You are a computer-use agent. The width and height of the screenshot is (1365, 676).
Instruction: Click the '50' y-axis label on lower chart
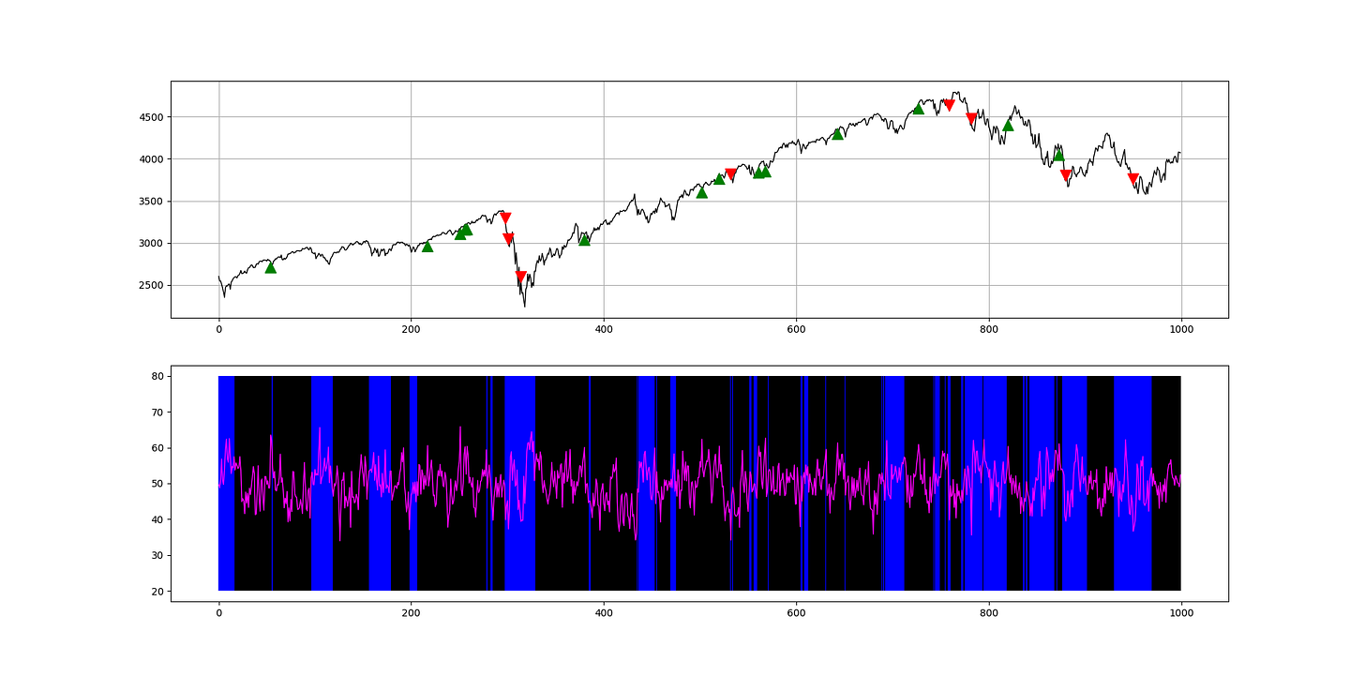pyautogui.click(x=157, y=484)
